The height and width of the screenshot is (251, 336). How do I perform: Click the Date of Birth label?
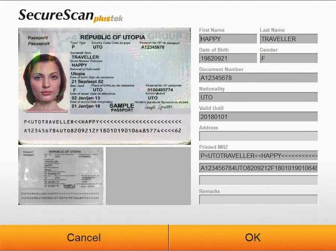(x=214, y=50)
